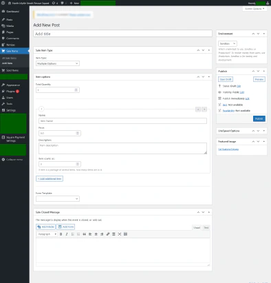Move option item 1 down
271x283 pixels.
204,109
